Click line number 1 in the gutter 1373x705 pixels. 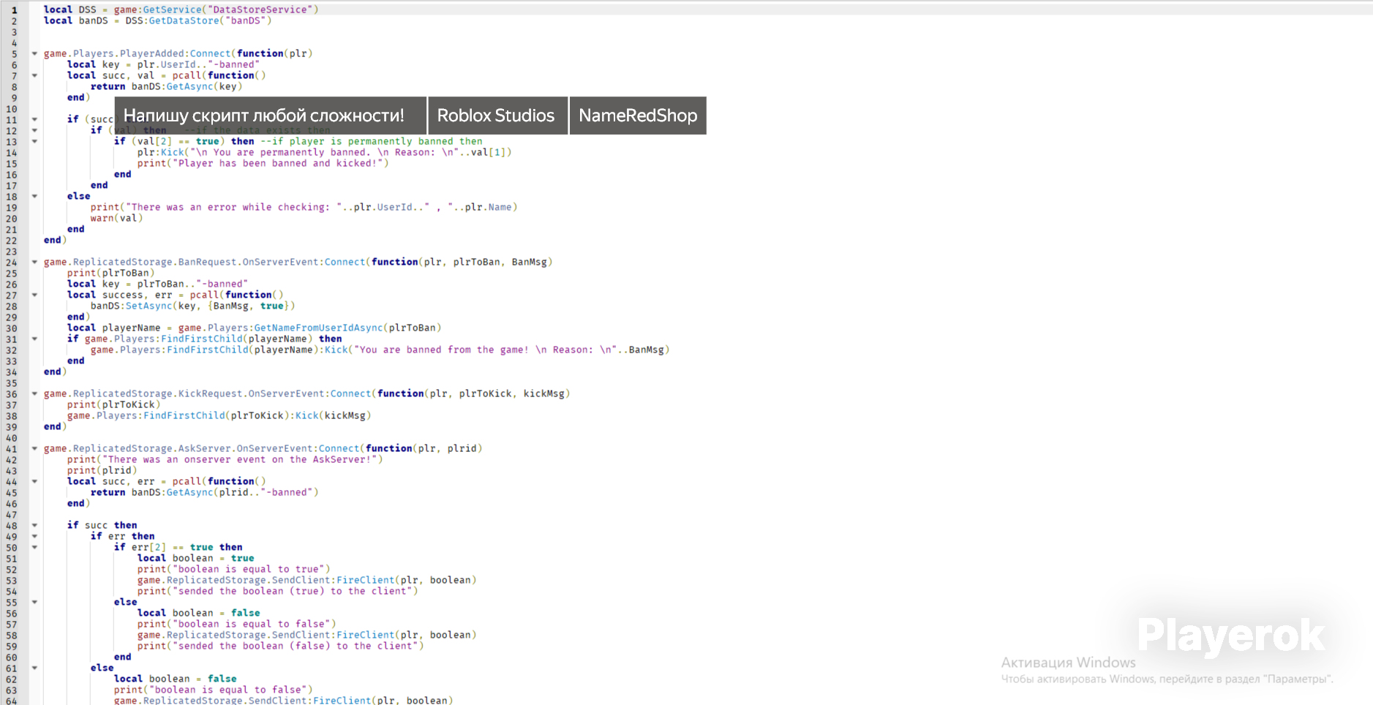tap(14, 10)
